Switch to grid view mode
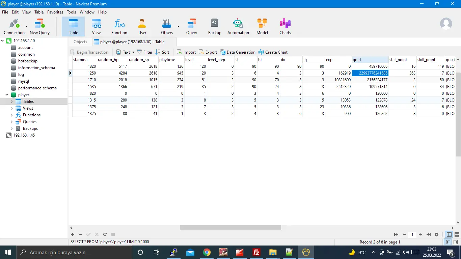This screenshot has width=461, height=259. [x=449, y=234]
